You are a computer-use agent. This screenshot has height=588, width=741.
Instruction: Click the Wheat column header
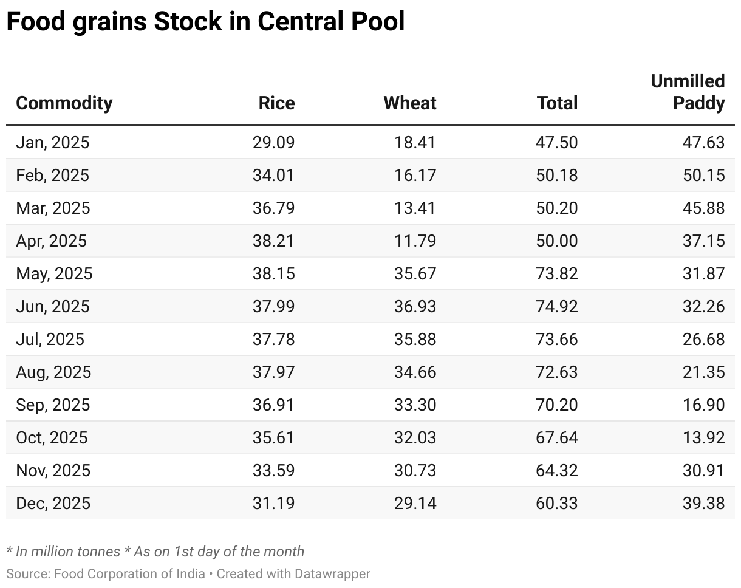pyautogui.click(x=409, y=103)
